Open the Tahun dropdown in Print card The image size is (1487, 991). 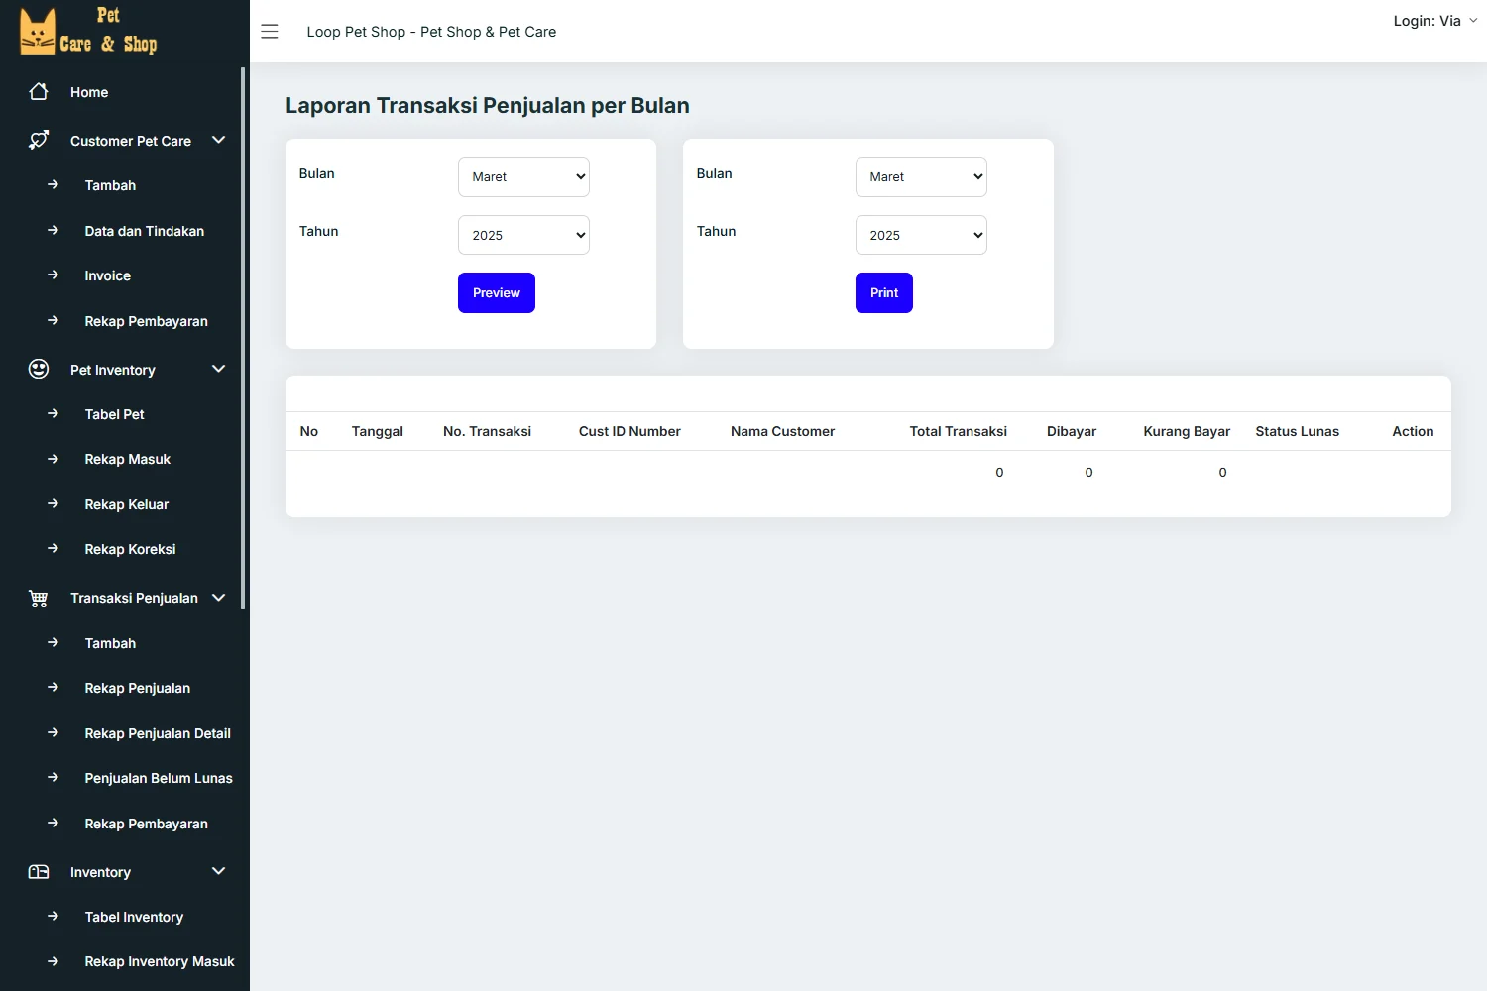click(921, 235)
